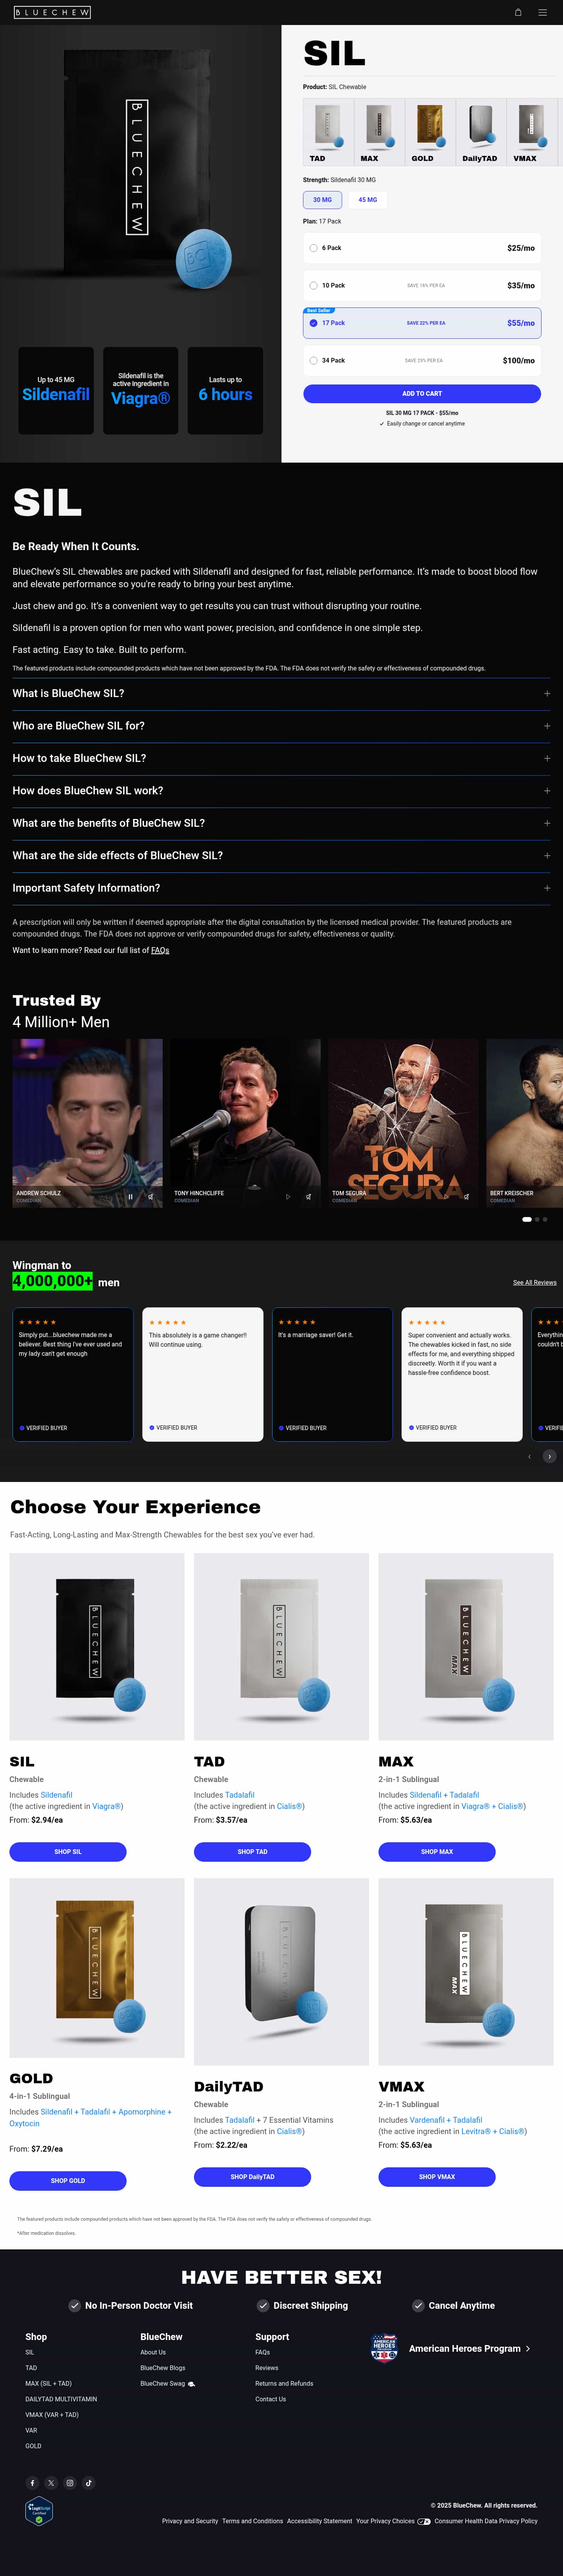
Task: Open Accessibility Statement footer link
Action: (319, 2521)
